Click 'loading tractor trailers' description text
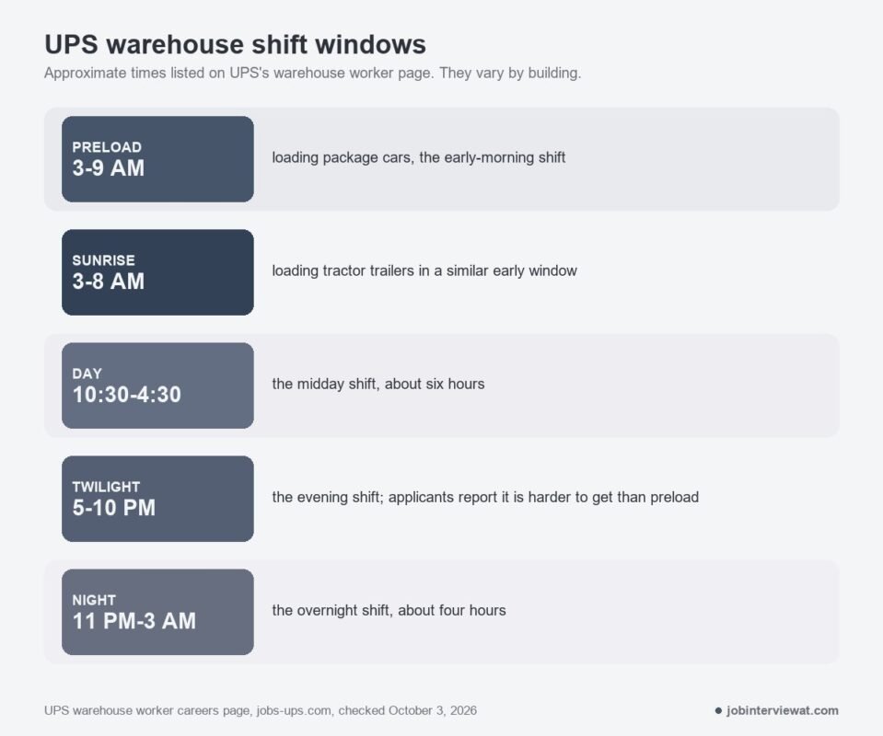This screenshot has height=736, width=883. (x=424, y=270)
